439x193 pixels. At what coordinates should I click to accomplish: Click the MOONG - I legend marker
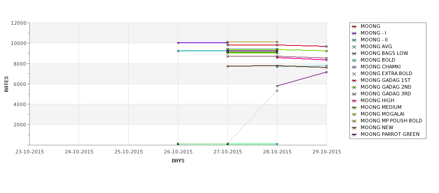[354, 33]
